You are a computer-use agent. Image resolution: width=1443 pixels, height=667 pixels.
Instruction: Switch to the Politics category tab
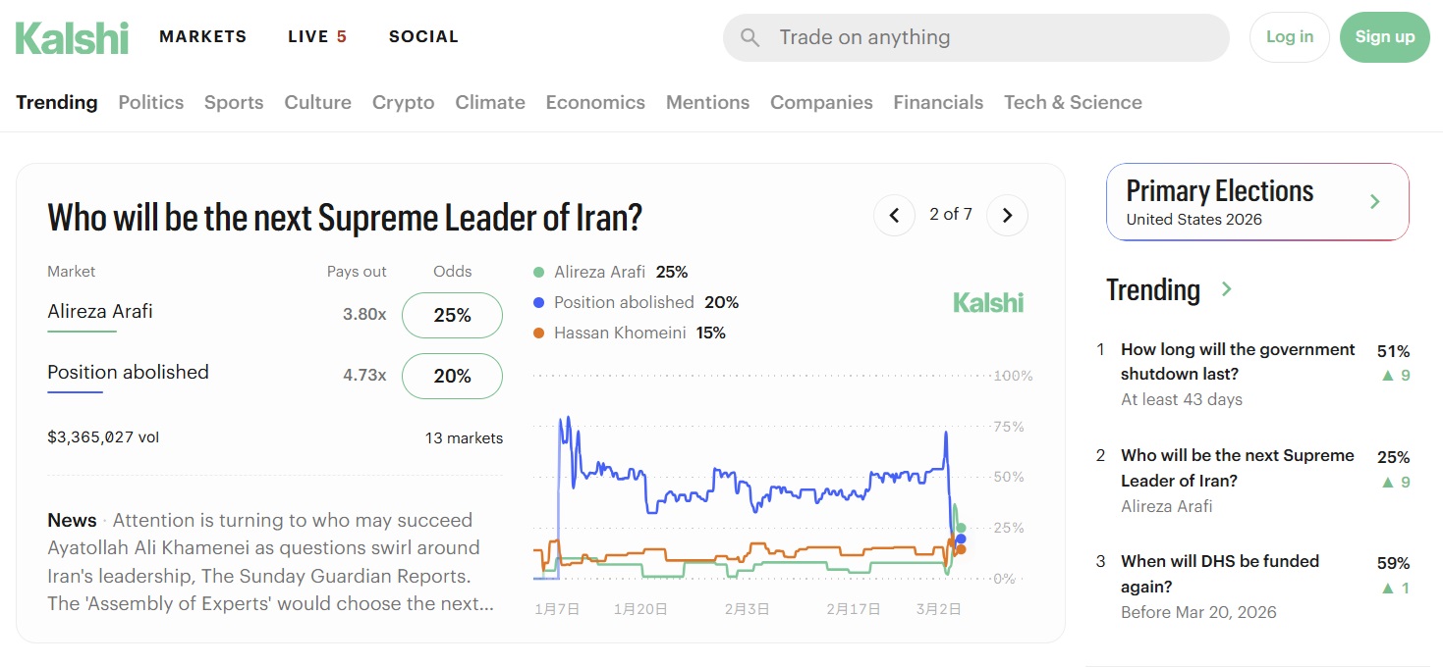(x=150, y=102)
